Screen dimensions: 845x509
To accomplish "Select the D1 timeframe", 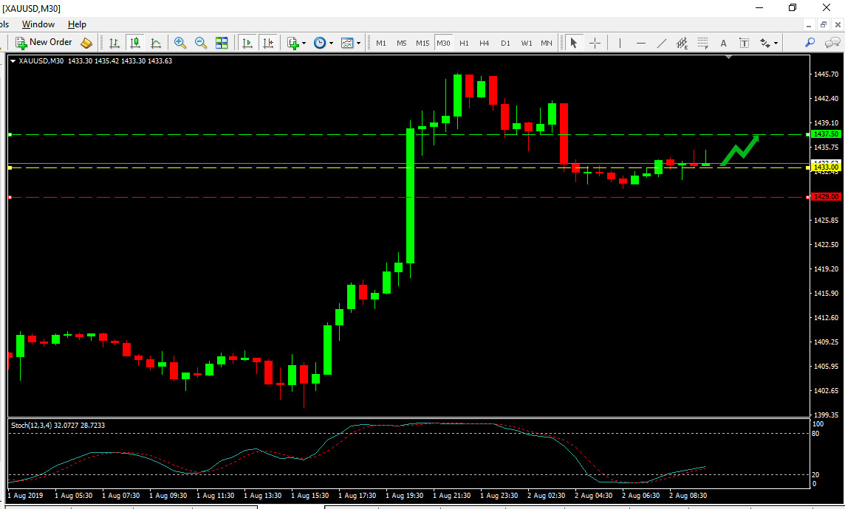I will click(505, 43).
